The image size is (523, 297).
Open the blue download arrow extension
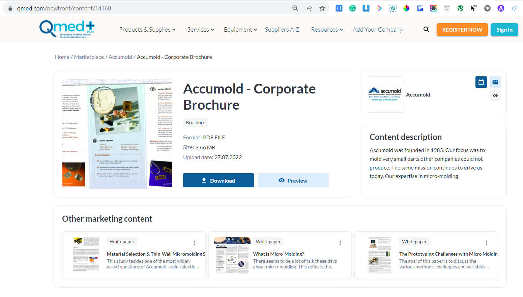point(366,8)
